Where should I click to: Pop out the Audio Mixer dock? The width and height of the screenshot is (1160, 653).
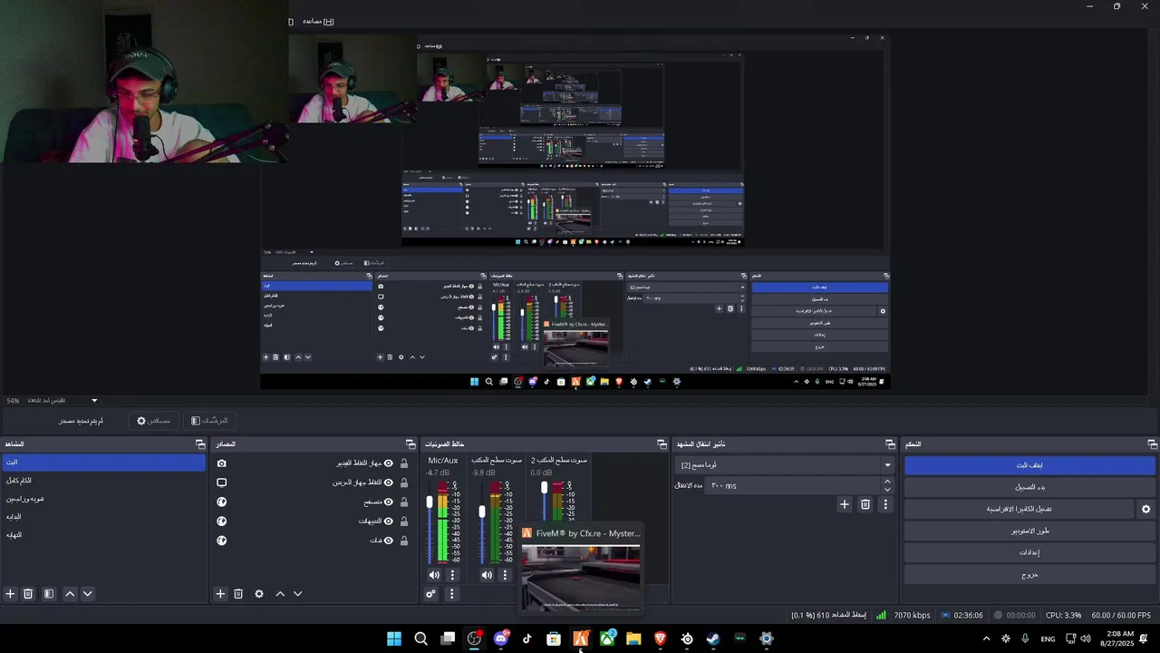click(x=662, y=444)
